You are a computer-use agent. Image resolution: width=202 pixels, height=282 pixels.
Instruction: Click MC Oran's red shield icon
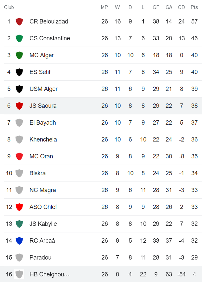[19, 156]
